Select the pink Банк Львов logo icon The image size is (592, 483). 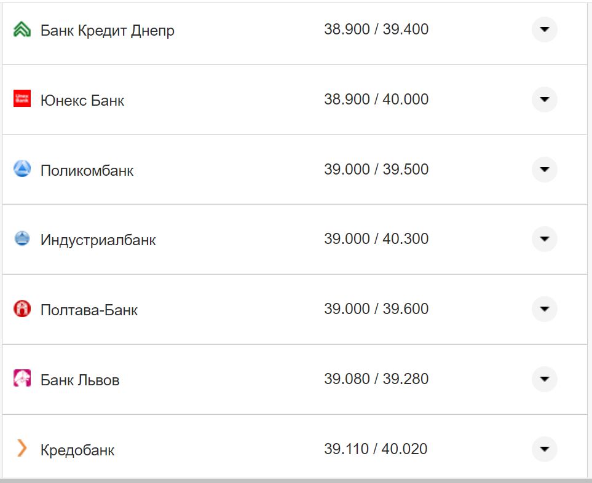point(22,379)
